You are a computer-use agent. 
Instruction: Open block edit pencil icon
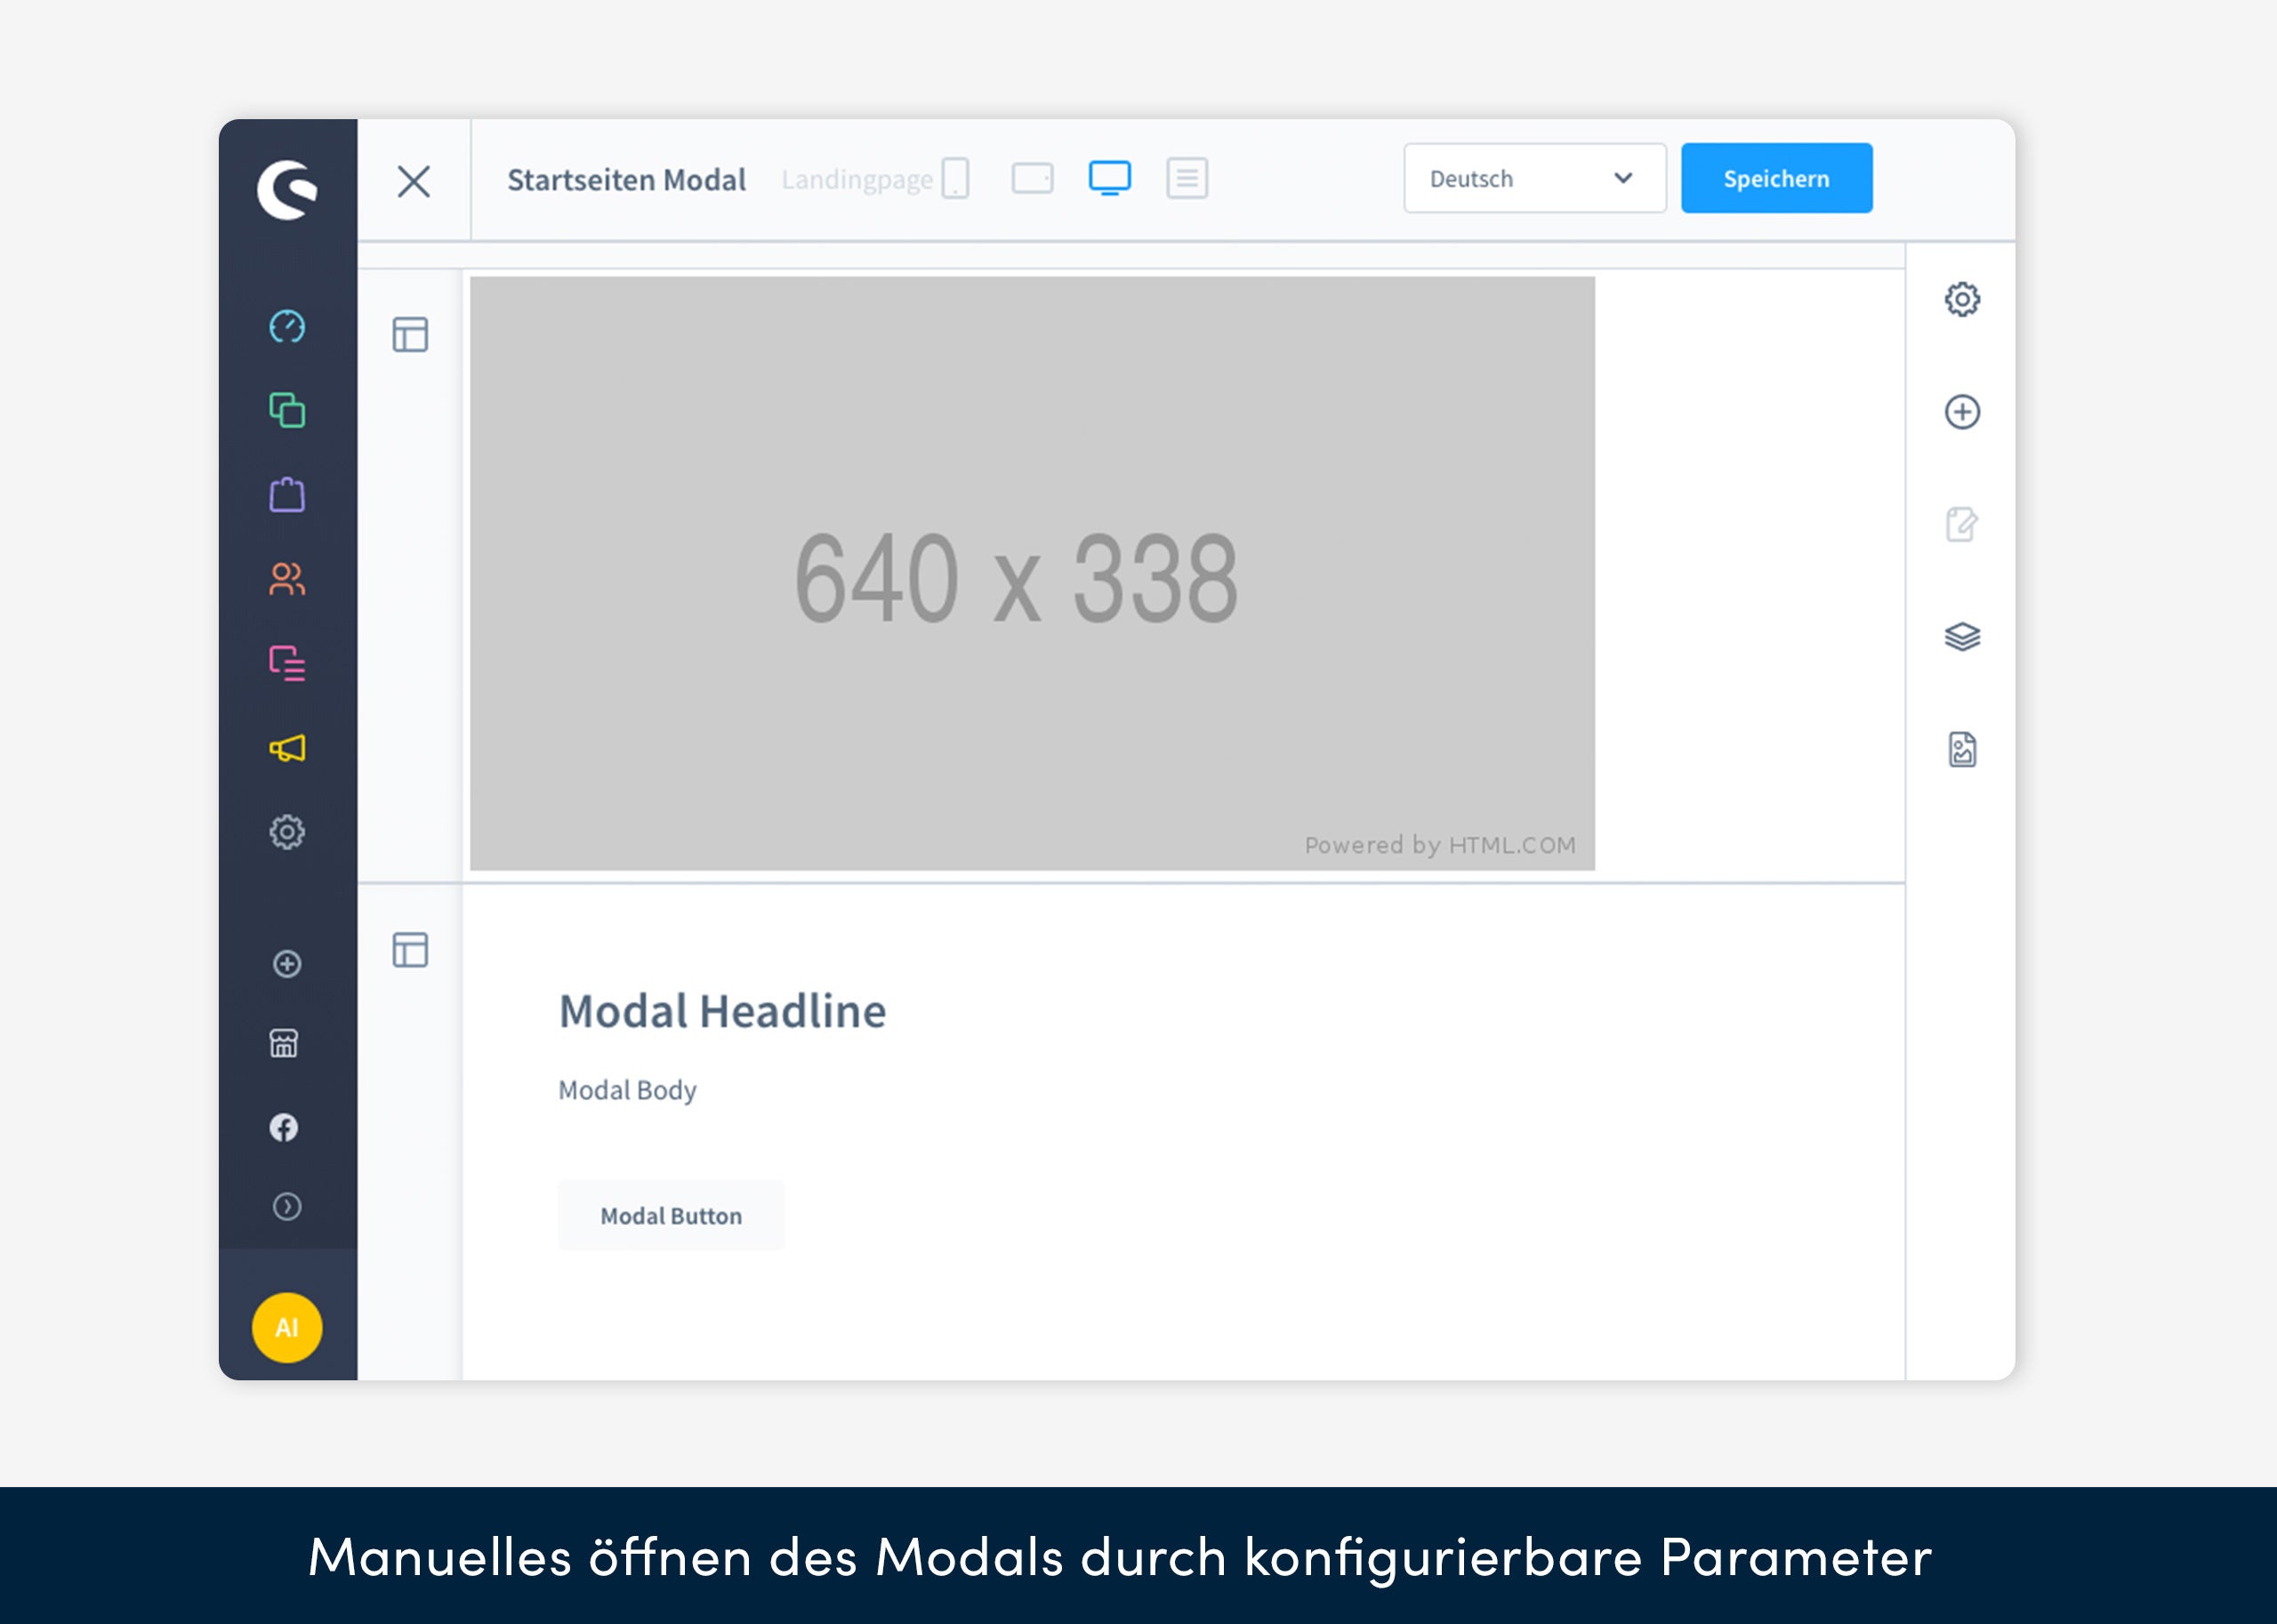pyautogui.click(x=1962, y=524)
